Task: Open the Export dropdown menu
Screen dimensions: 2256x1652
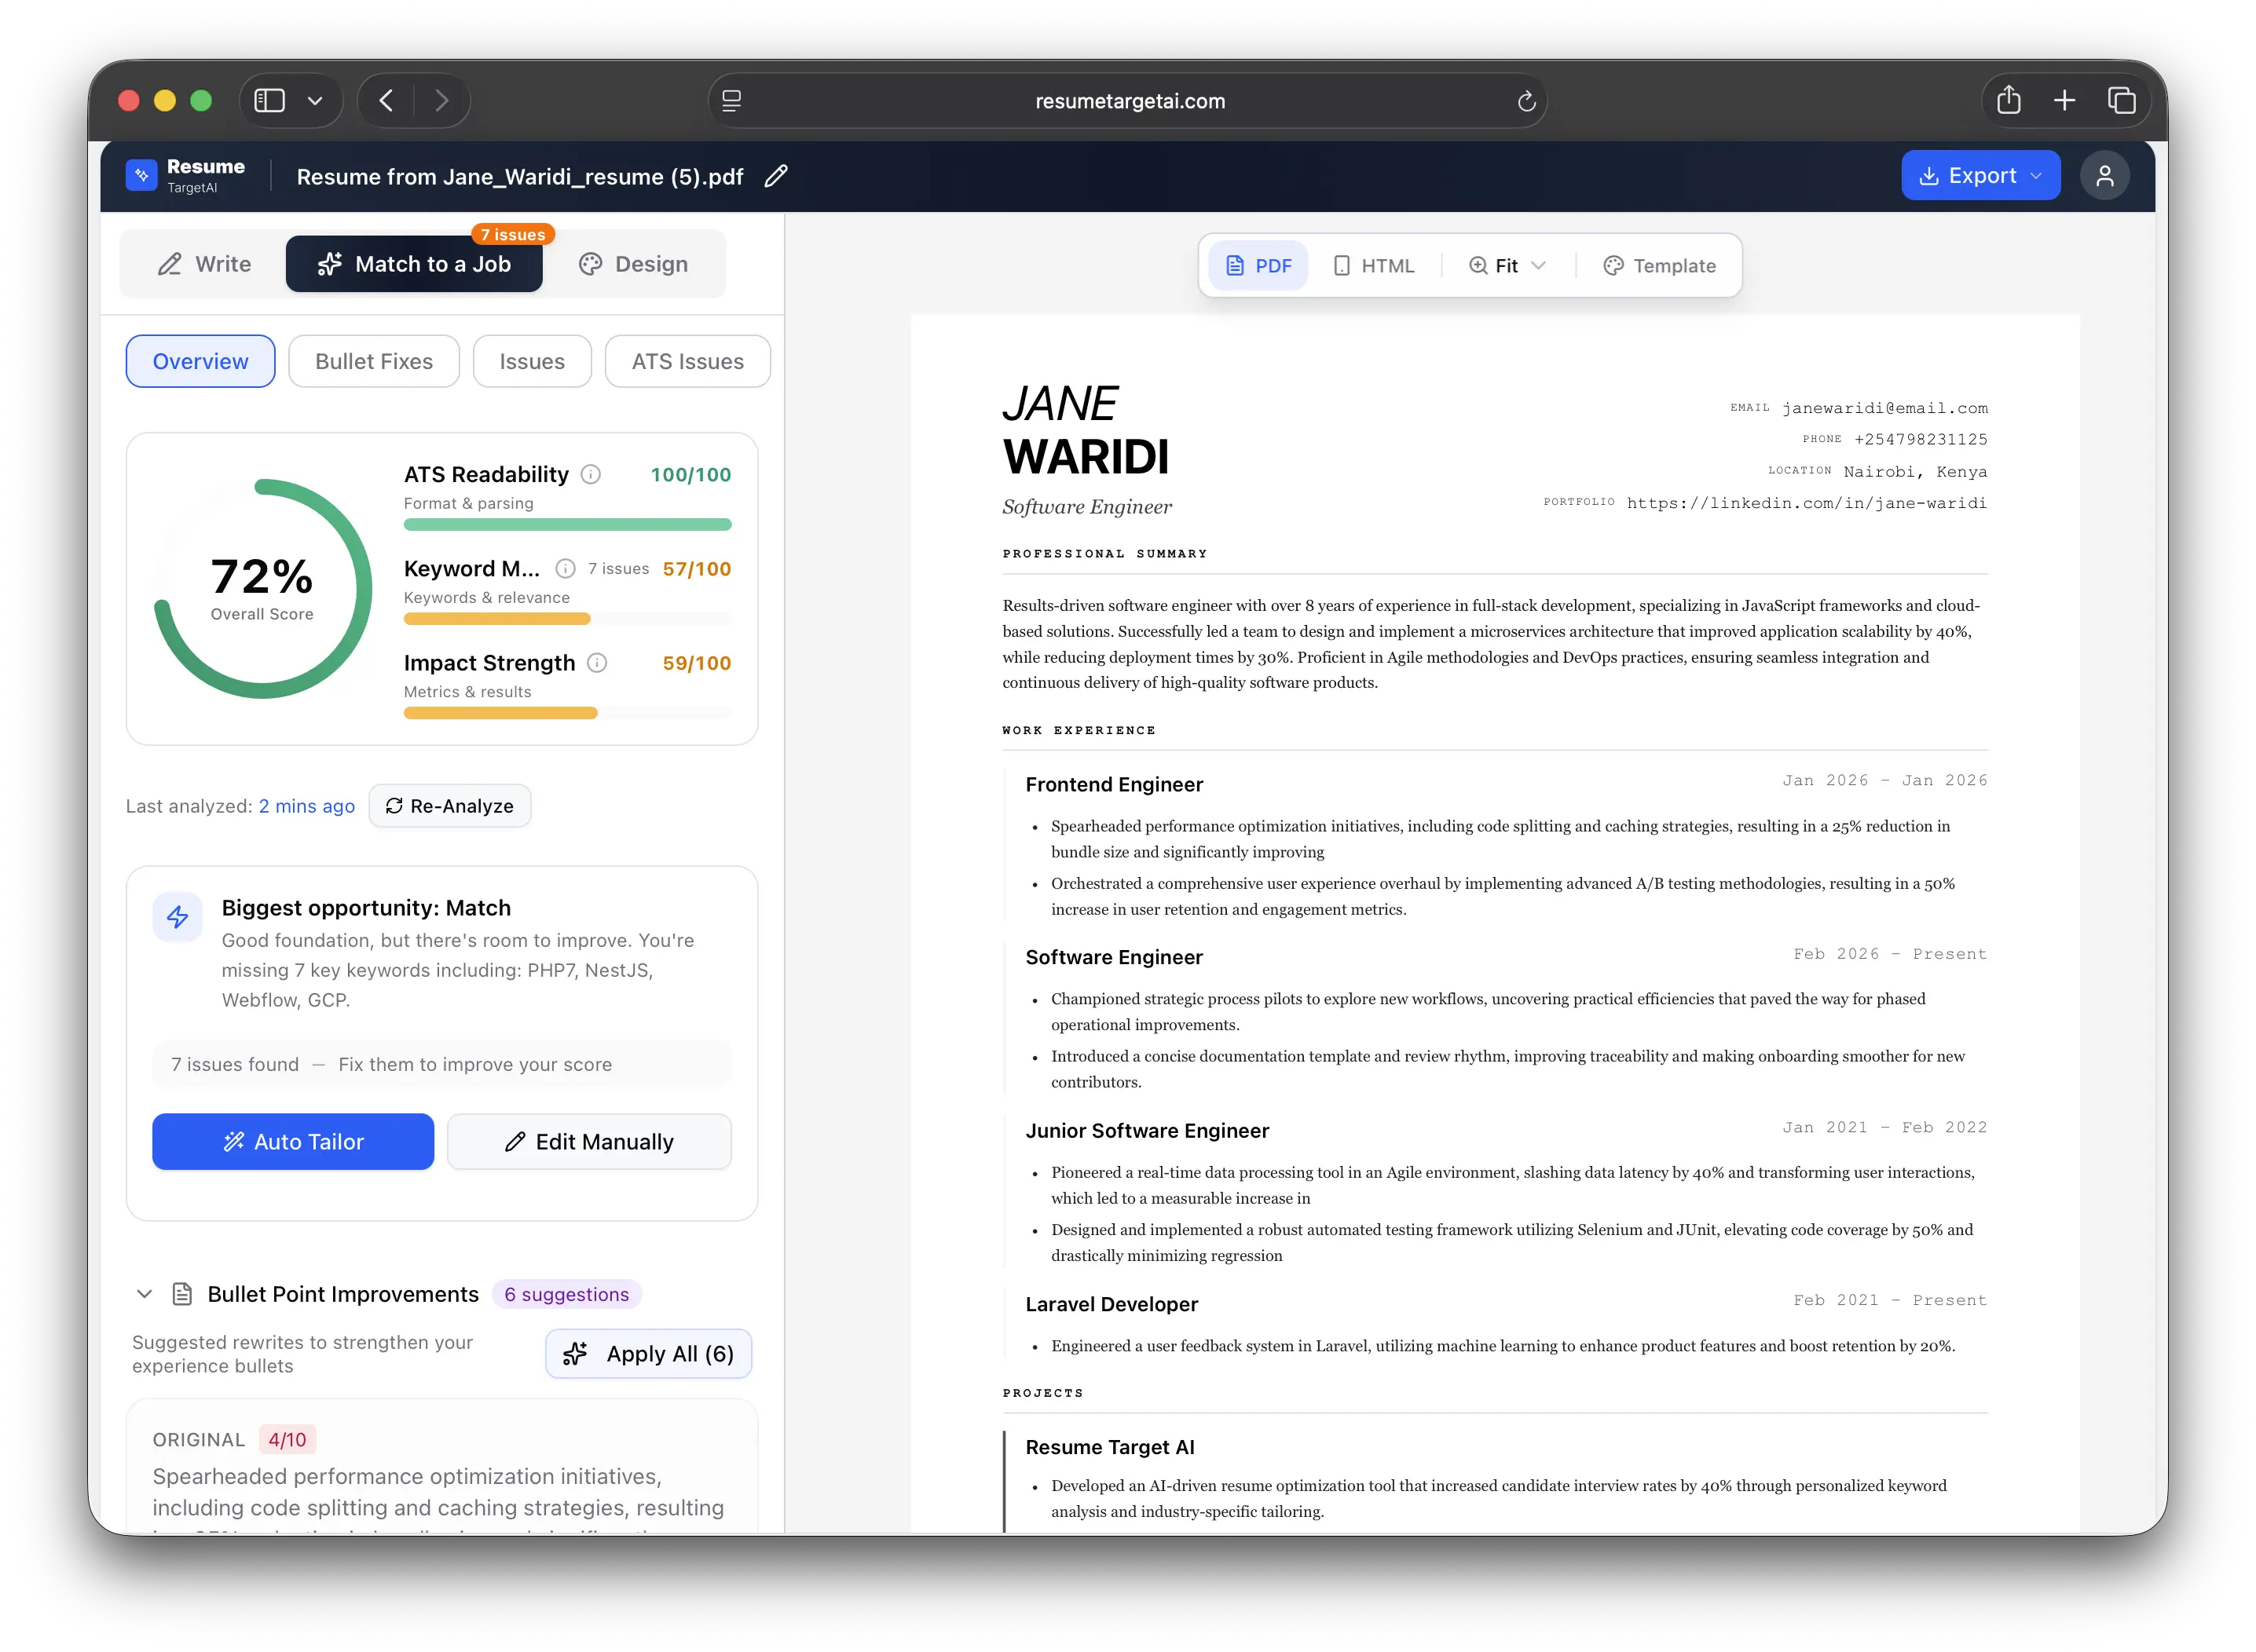Action: (1979, 175)
